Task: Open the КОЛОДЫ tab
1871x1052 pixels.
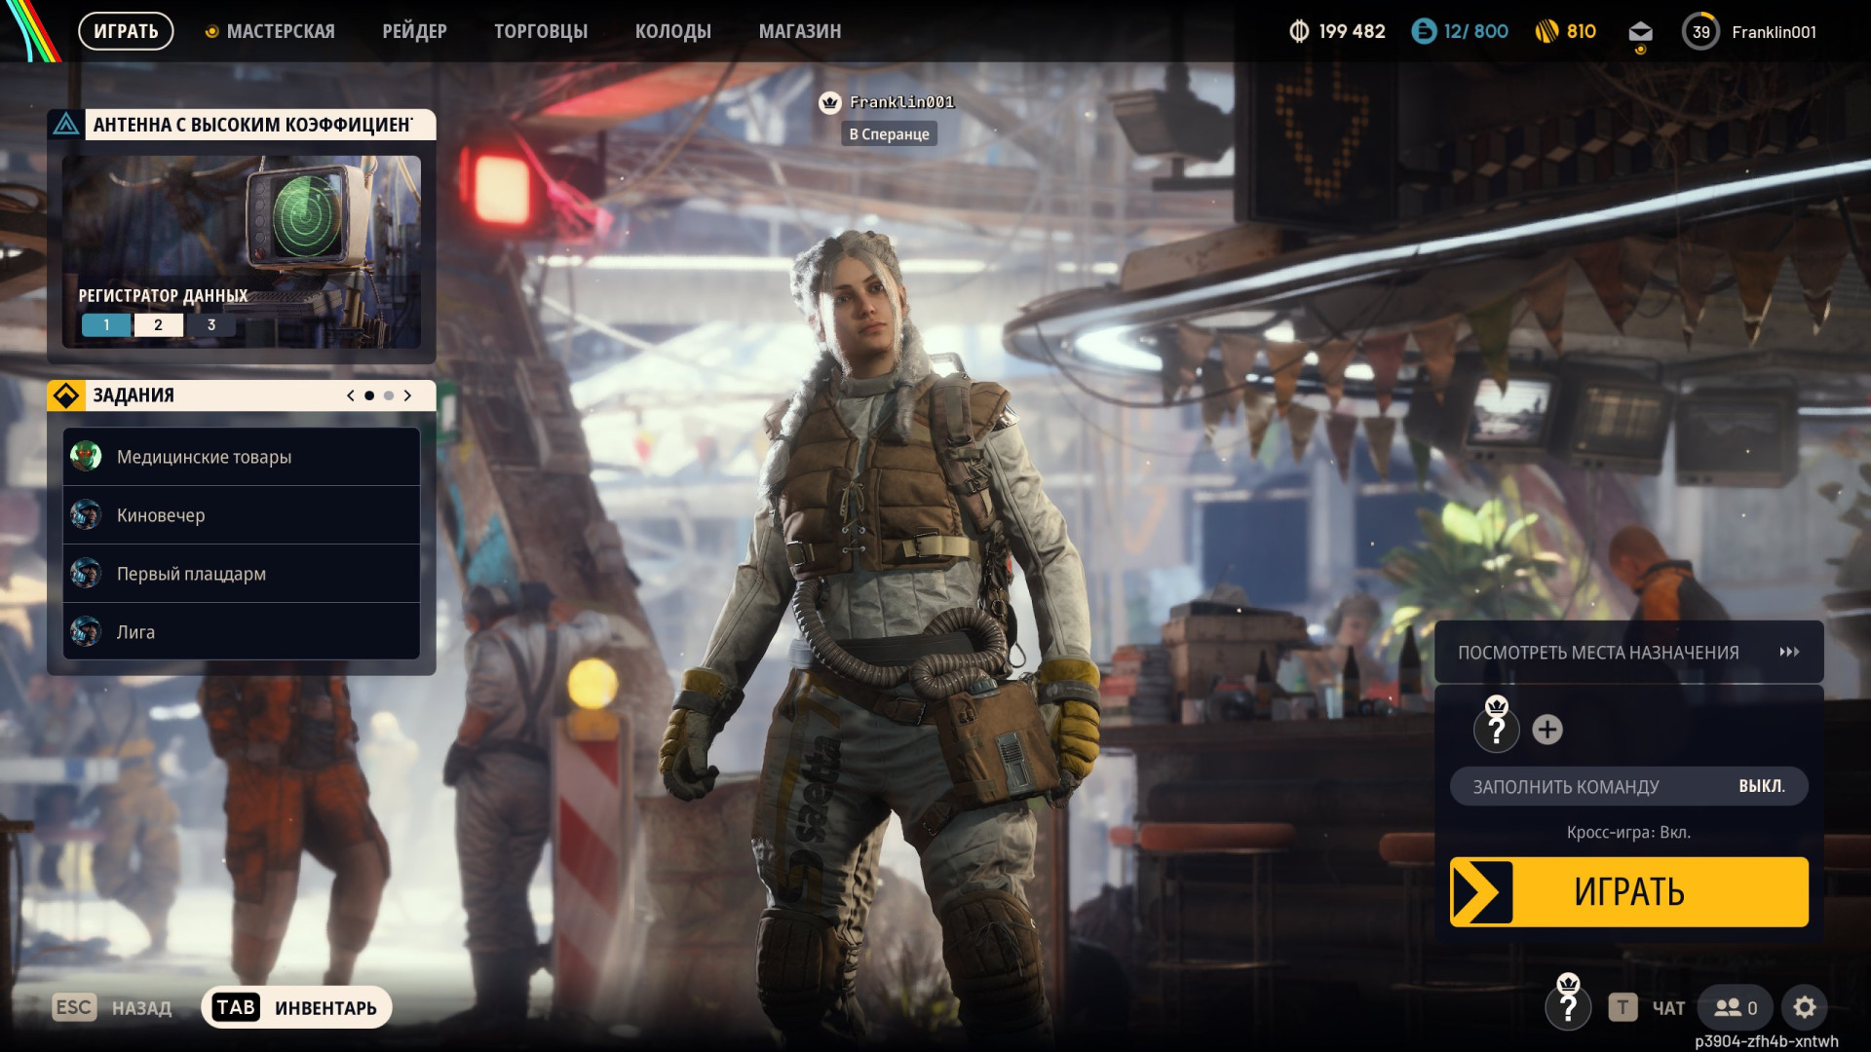Action: coord(673,31)
